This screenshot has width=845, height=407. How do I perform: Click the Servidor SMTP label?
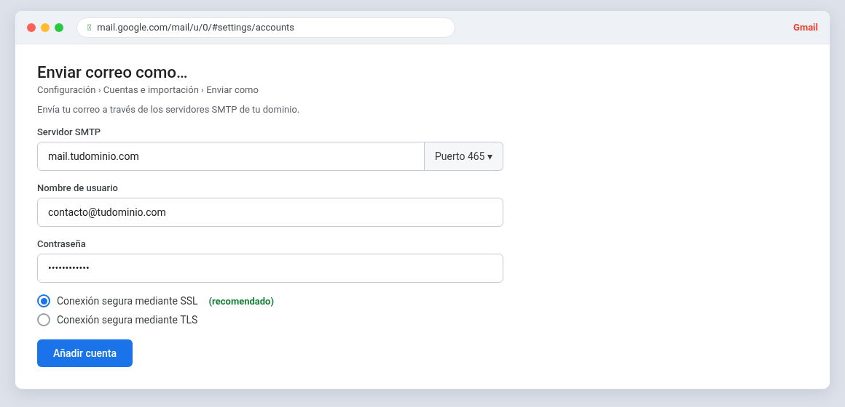[69, 132]
